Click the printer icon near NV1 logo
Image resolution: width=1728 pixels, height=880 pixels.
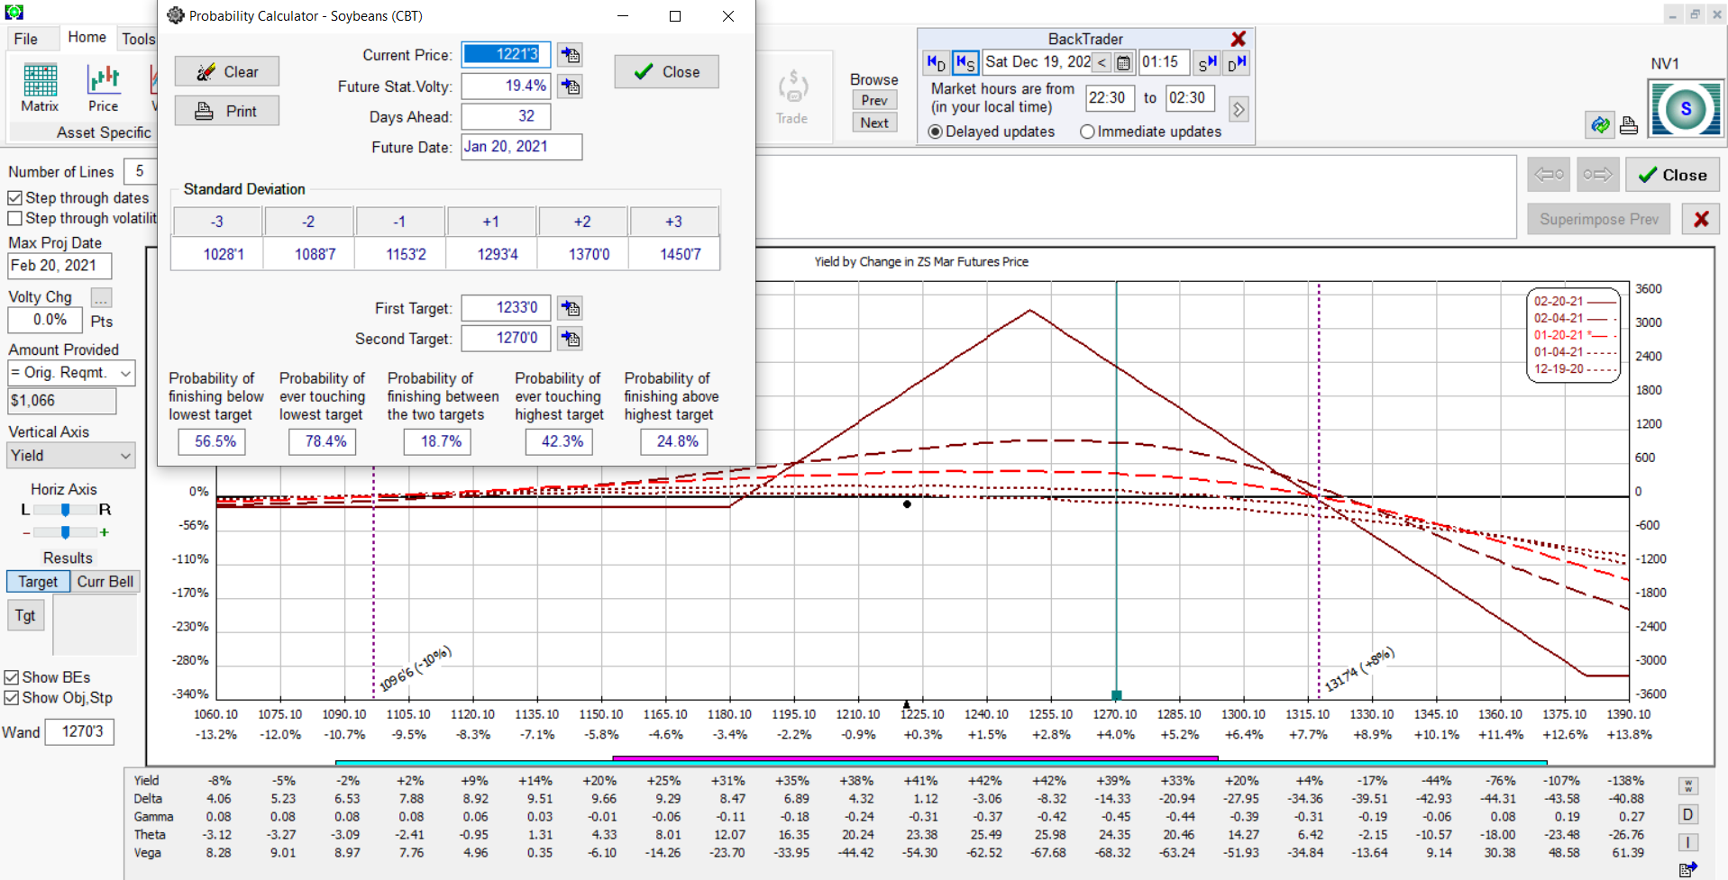(x=1628, y=125)
